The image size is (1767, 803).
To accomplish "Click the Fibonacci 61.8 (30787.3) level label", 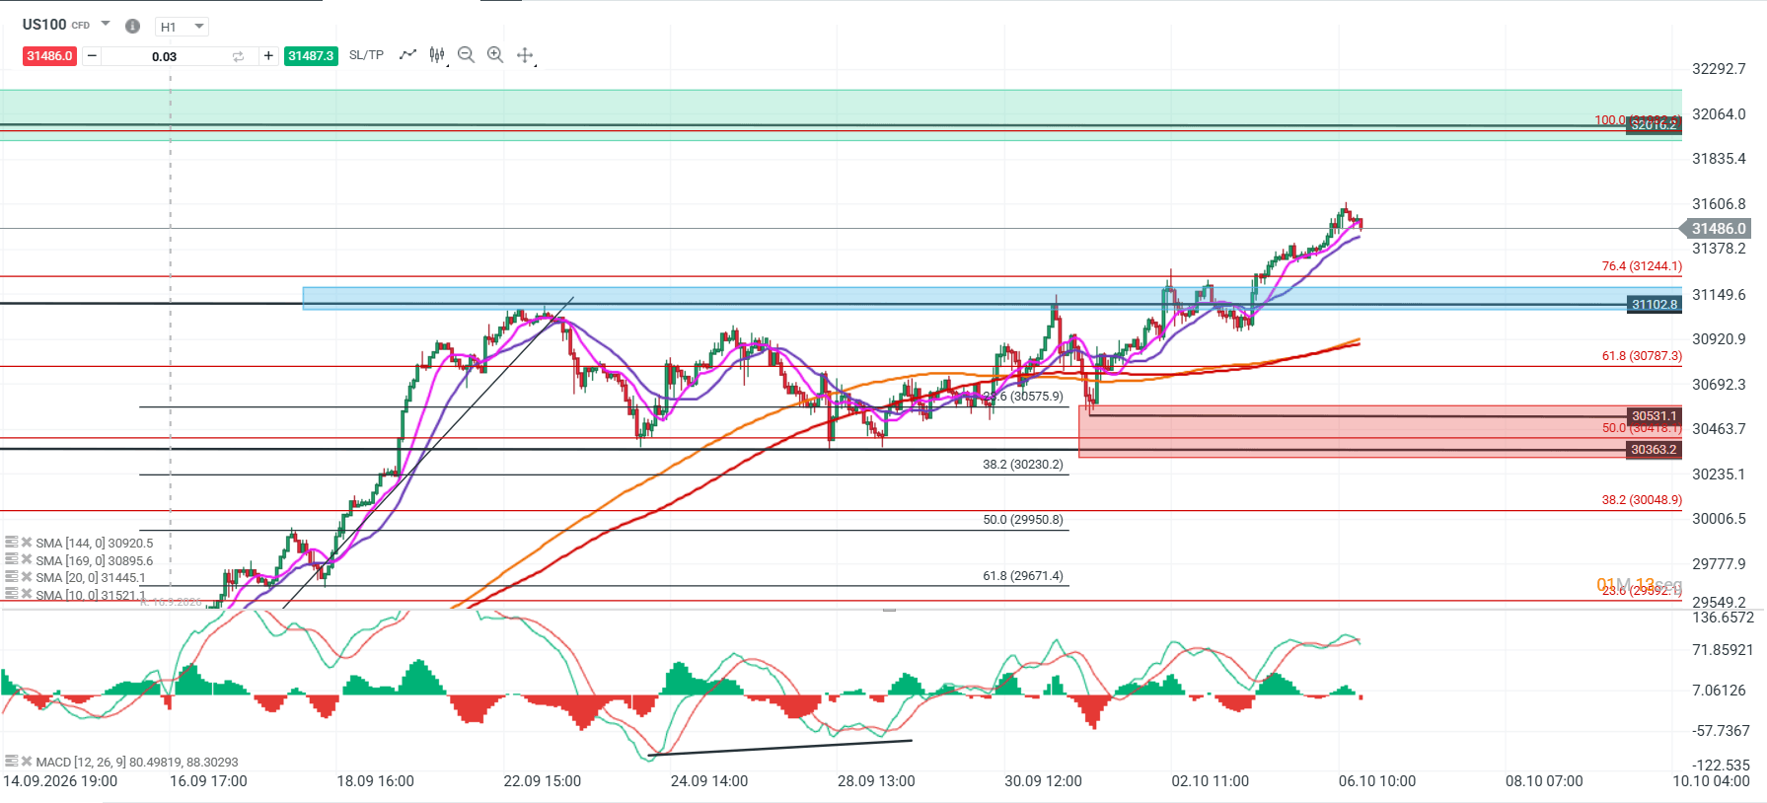I will (x=1642, y=356).
